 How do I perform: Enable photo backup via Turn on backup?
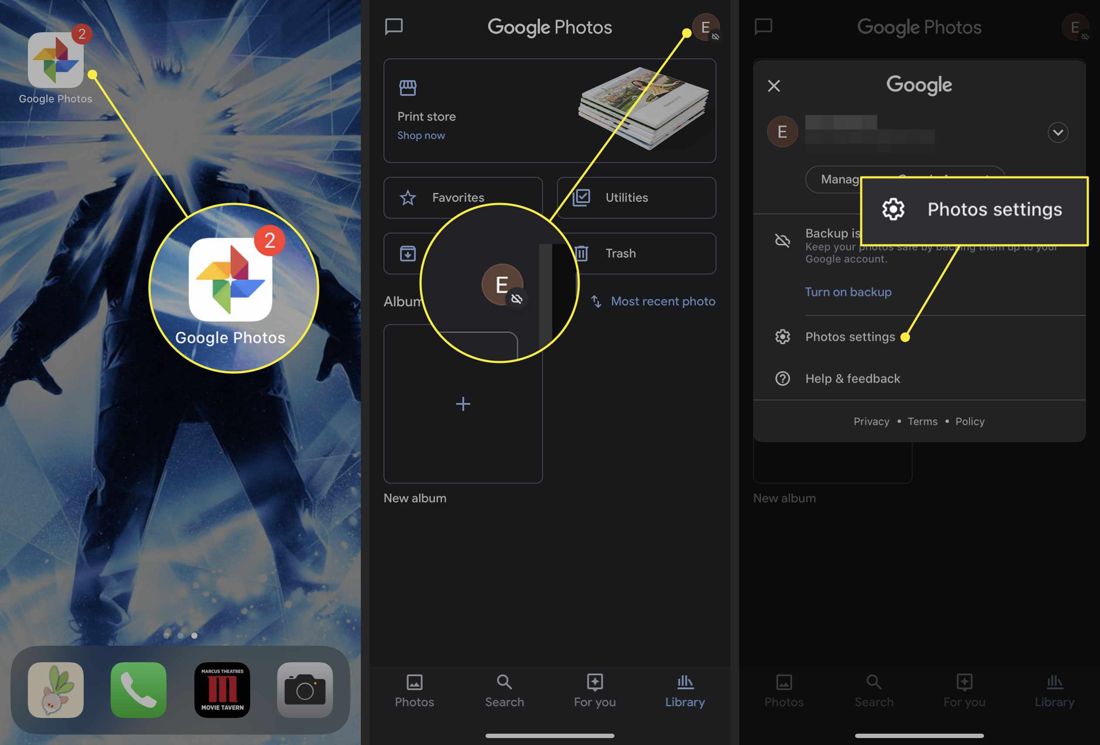(848, 292)
